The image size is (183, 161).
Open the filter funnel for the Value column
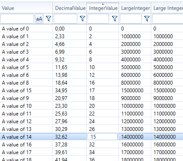tap(49, 18)
